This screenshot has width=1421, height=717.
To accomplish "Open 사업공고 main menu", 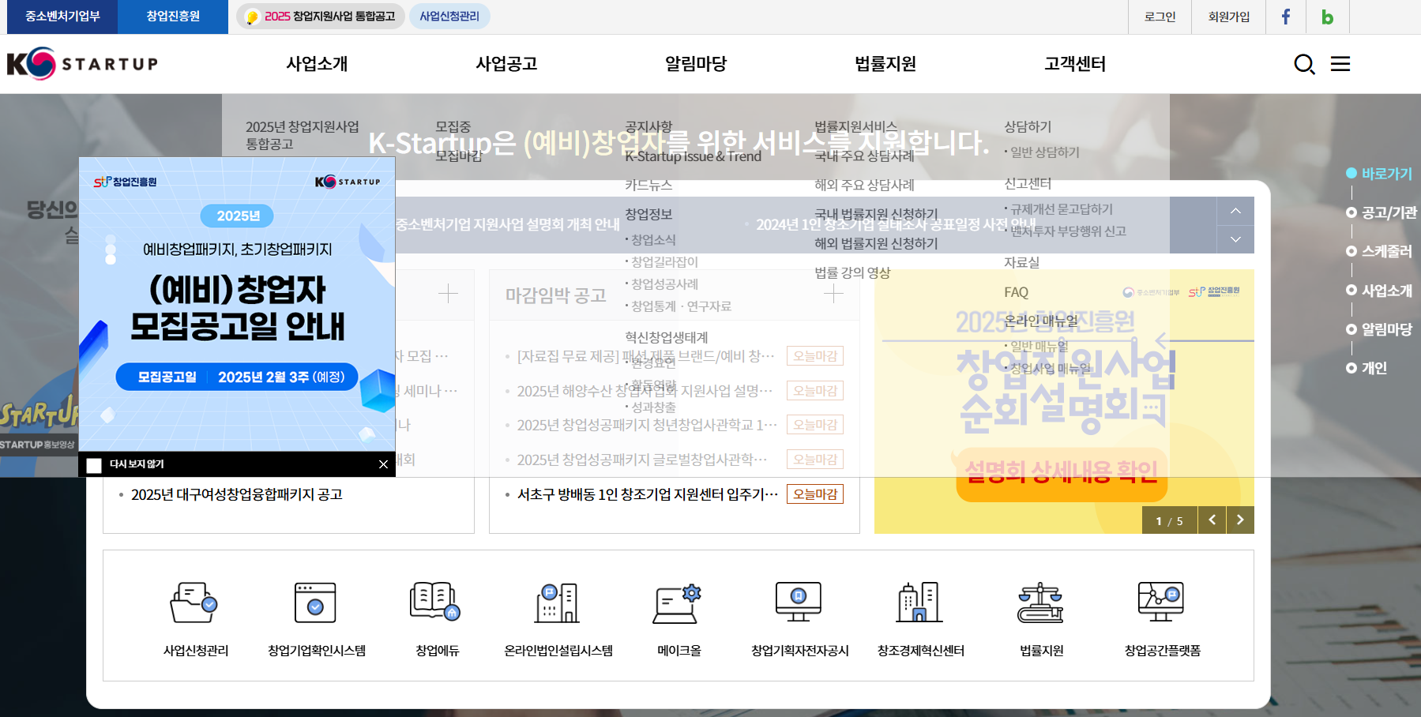I will (x=506, y=64).
